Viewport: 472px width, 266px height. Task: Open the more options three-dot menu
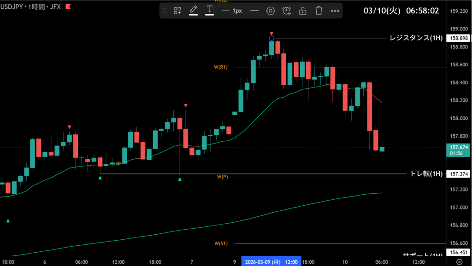(335, 11)
